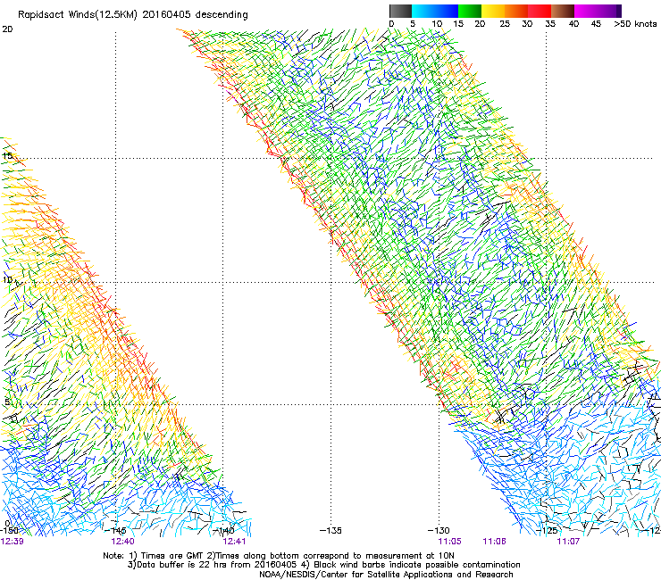661x580 pixels.
Task: Select the latitude label '20'
Action: tap(7, 29)
